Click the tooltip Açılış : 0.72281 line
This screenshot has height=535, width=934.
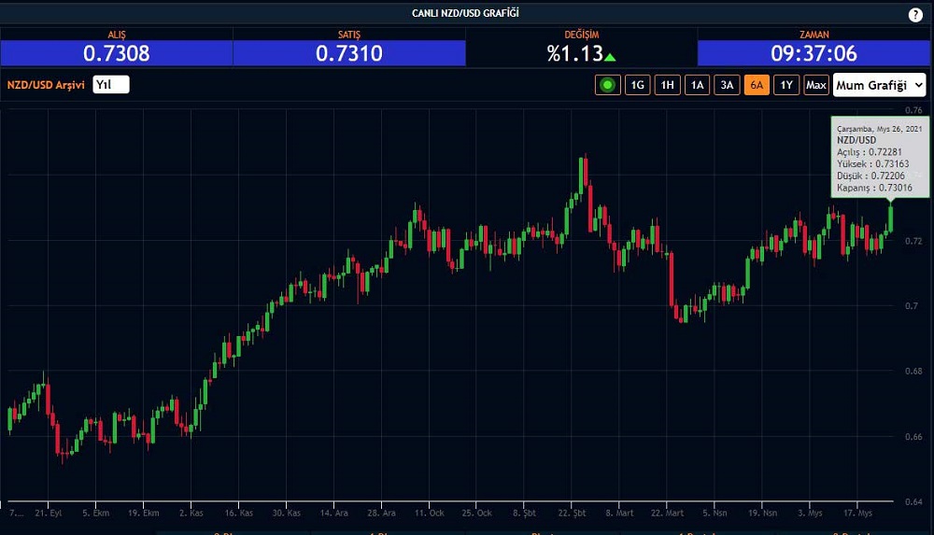[869, 152]
